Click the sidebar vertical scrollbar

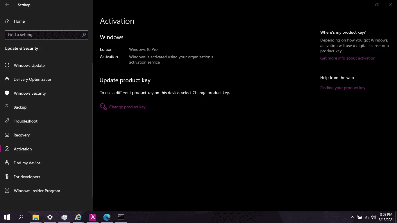(x=92, y=130)
